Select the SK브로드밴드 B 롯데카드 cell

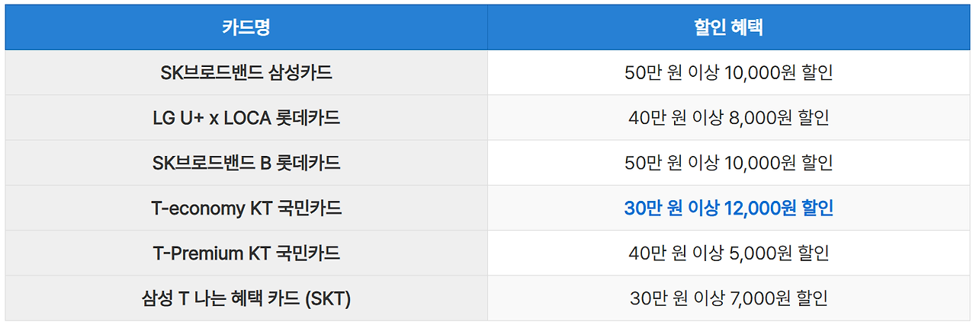246,163
